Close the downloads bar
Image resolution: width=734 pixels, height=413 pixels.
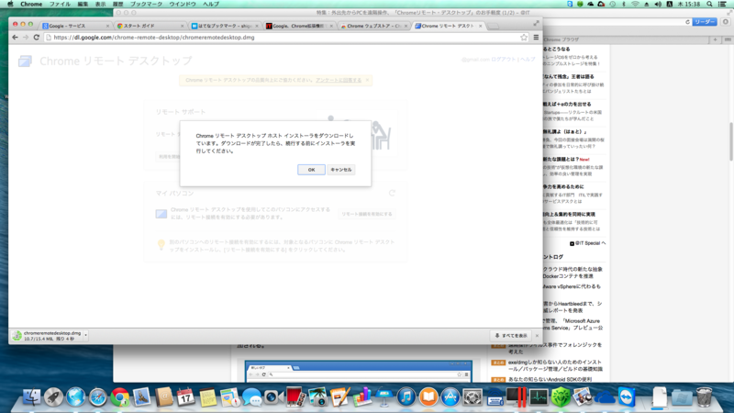click(x=537, y=336)
